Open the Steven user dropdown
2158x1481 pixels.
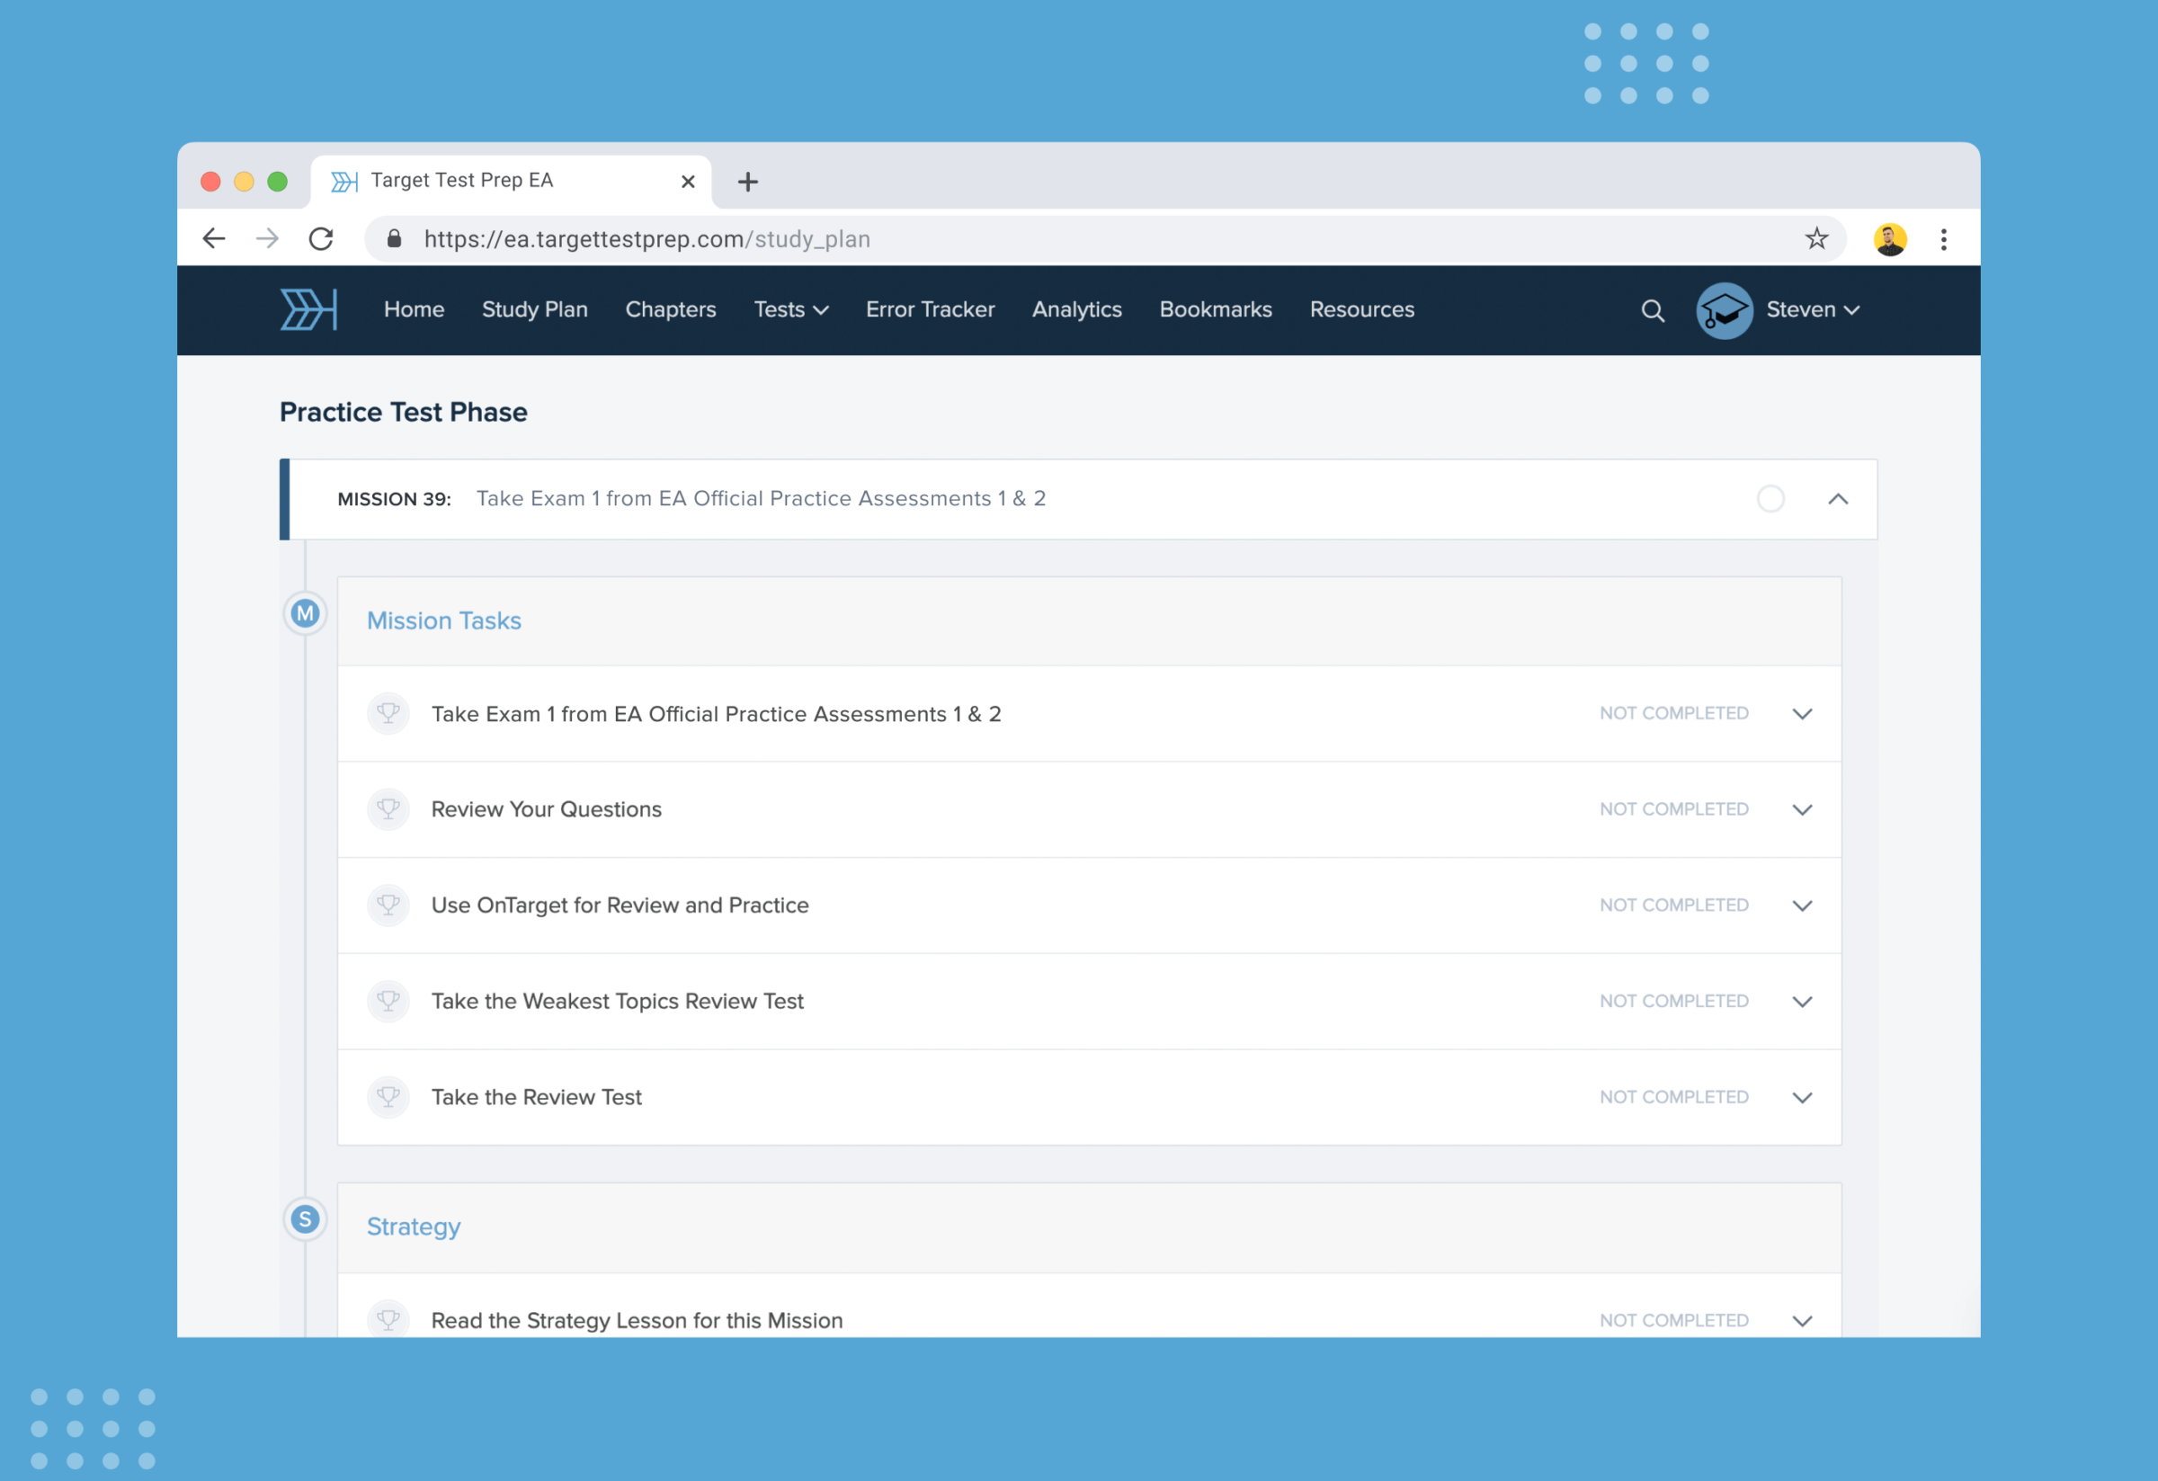[x=1812, y=309]
